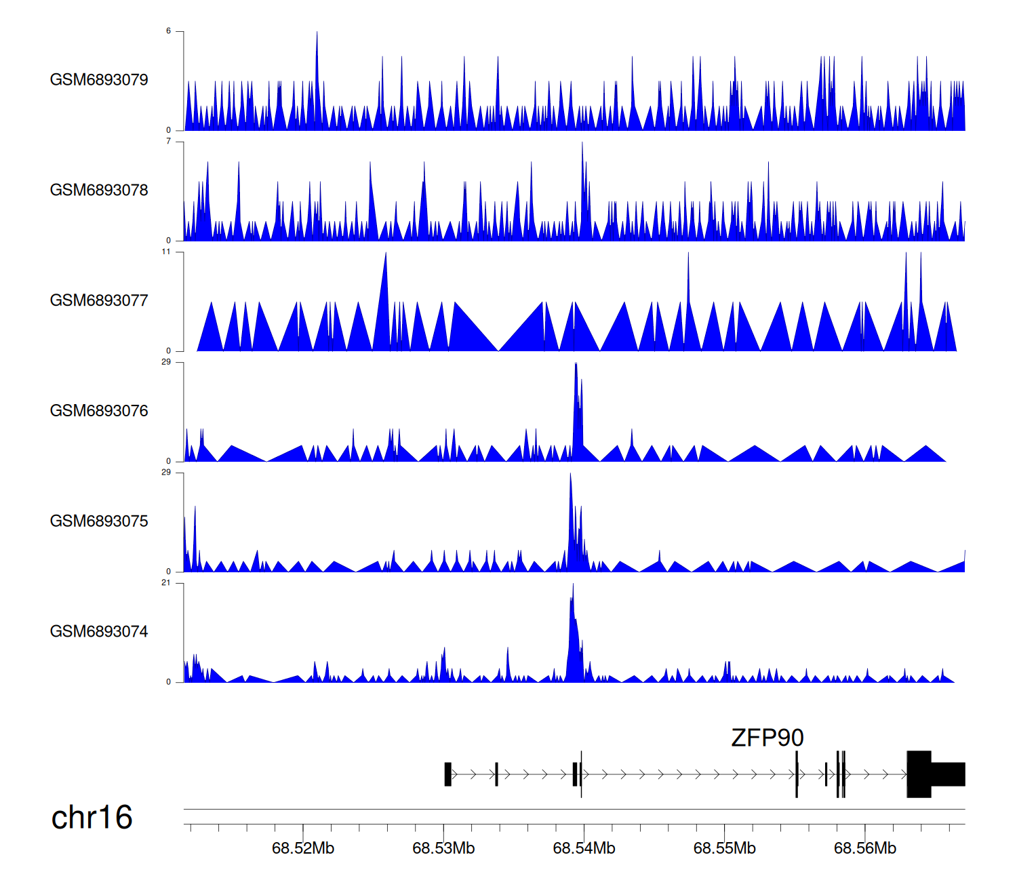The image size is (1017, 895).
Task: Click the GSM6893077 track name
Action: click(99, 301)
